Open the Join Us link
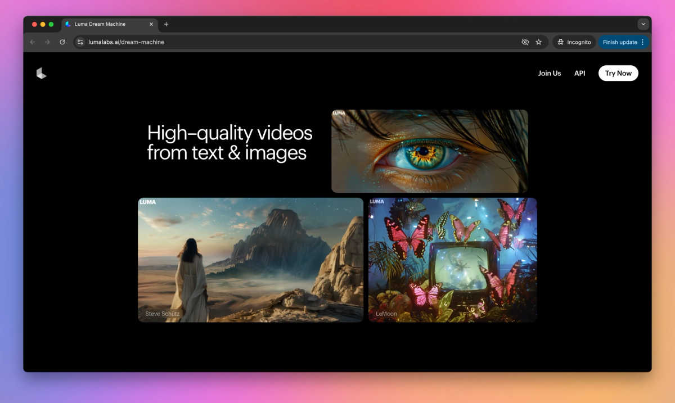The width and height of the screenshot is (675, 403). pos(550,73)
